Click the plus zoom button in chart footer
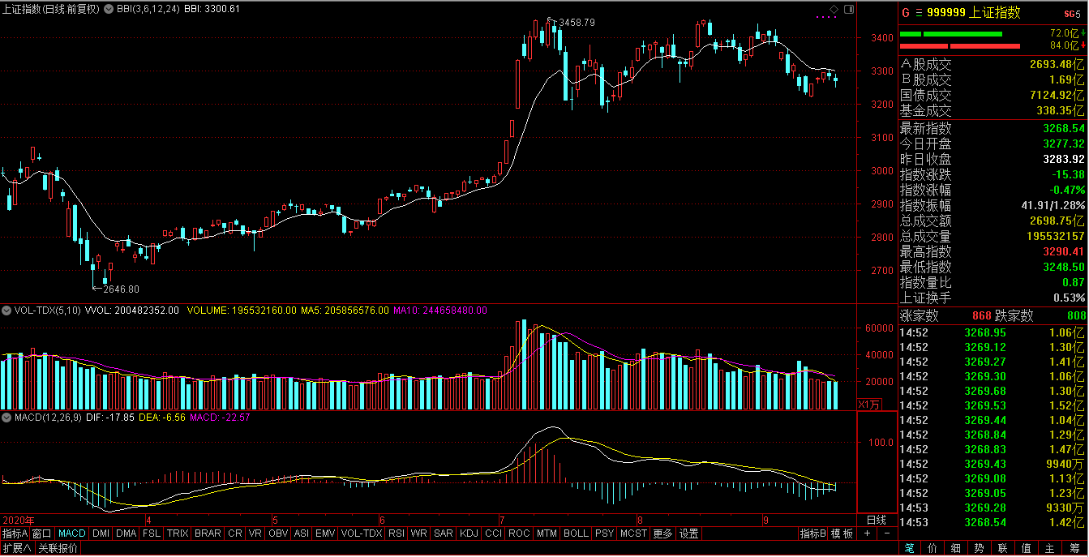Viewport: 1089px width, 557px height. pyautogui.click(x=867, y=533)
